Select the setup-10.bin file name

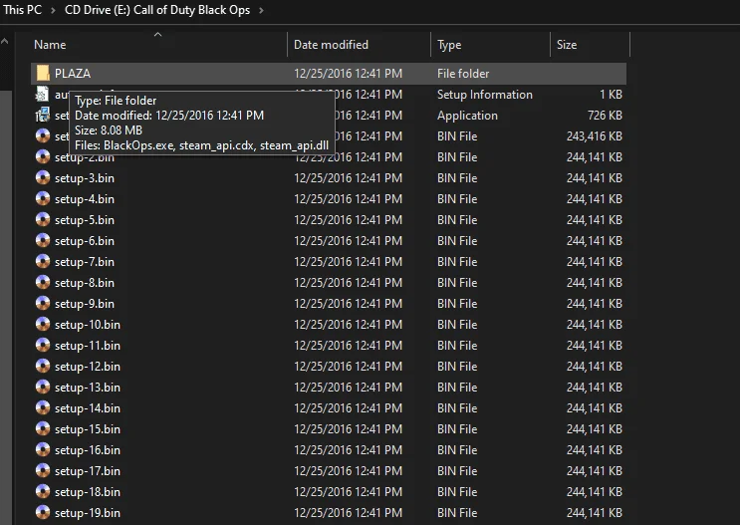coord(88,325)
